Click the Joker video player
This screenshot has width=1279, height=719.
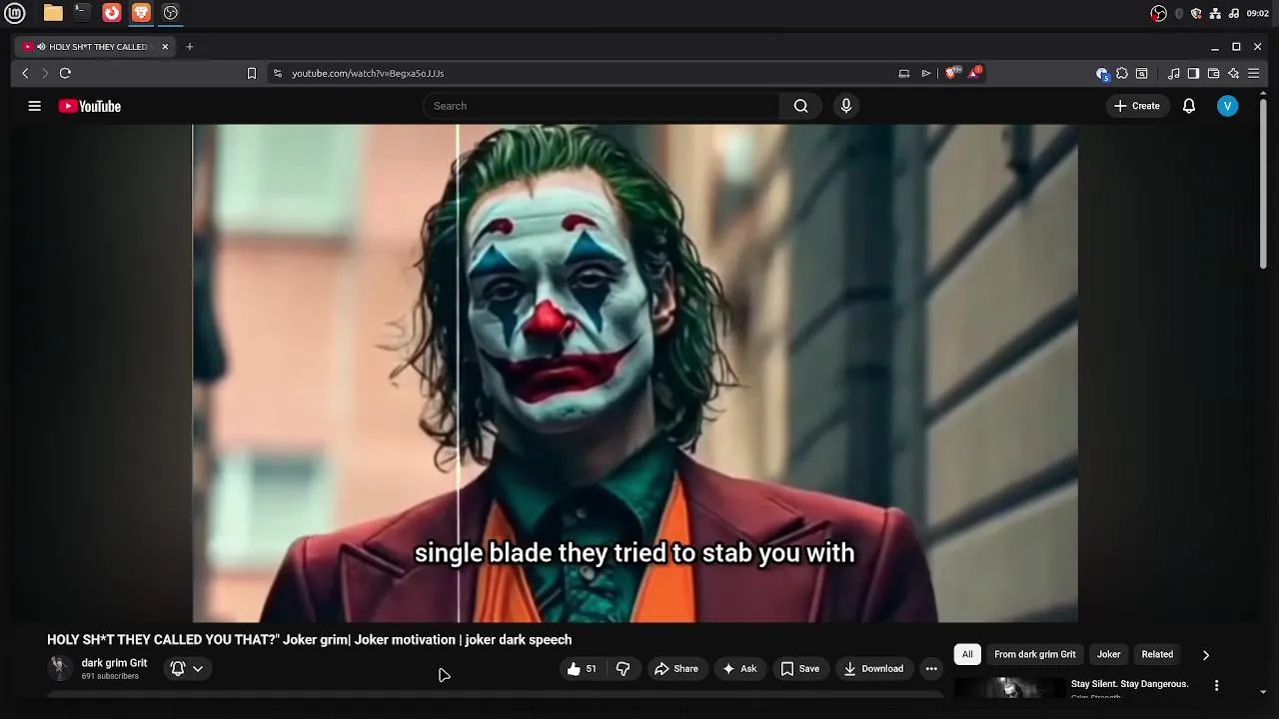click(x=636, y=373)
